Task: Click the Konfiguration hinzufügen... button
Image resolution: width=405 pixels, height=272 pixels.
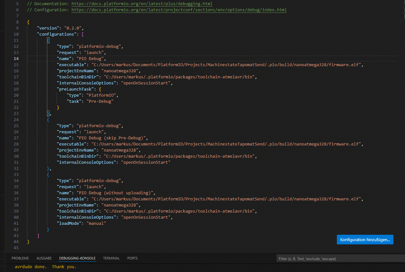Action: pyautogui.click(x=365, y=240)
